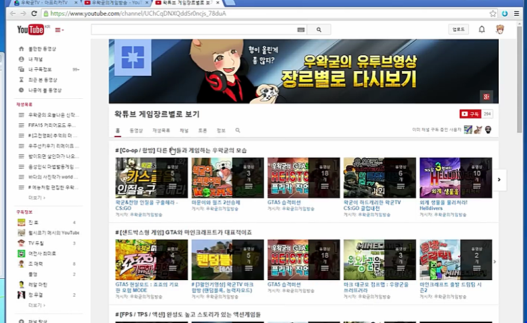Open the Minecraft random block playlist thumbnail
Screen dimensions: 527x323
227,260
